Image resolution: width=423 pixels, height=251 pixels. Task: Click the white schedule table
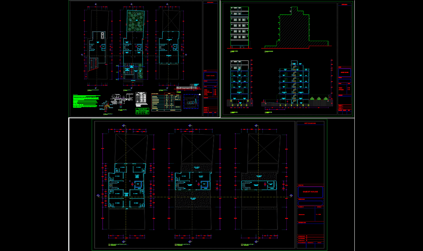pyautogui.click(x=141, y=98)
